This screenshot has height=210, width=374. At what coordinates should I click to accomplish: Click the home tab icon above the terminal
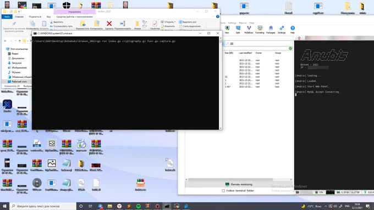point(299,38)
